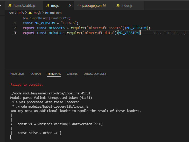
Task: Open the DEBUG CONSOLE panel tab
Action: point(95,74)
